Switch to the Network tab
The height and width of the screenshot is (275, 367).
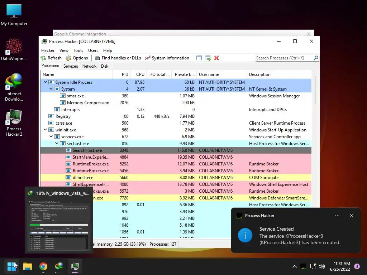click(x=89, y=66)
